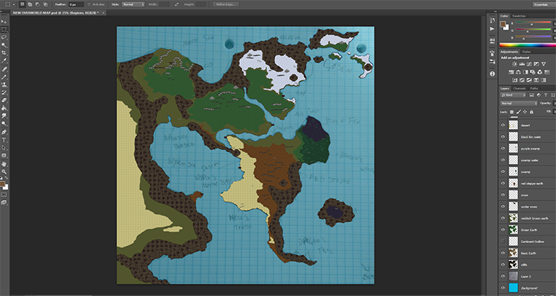Toggle visibility of the cliffs layer
Viewport: 556px width, 296px height.
tap(503, 265)
